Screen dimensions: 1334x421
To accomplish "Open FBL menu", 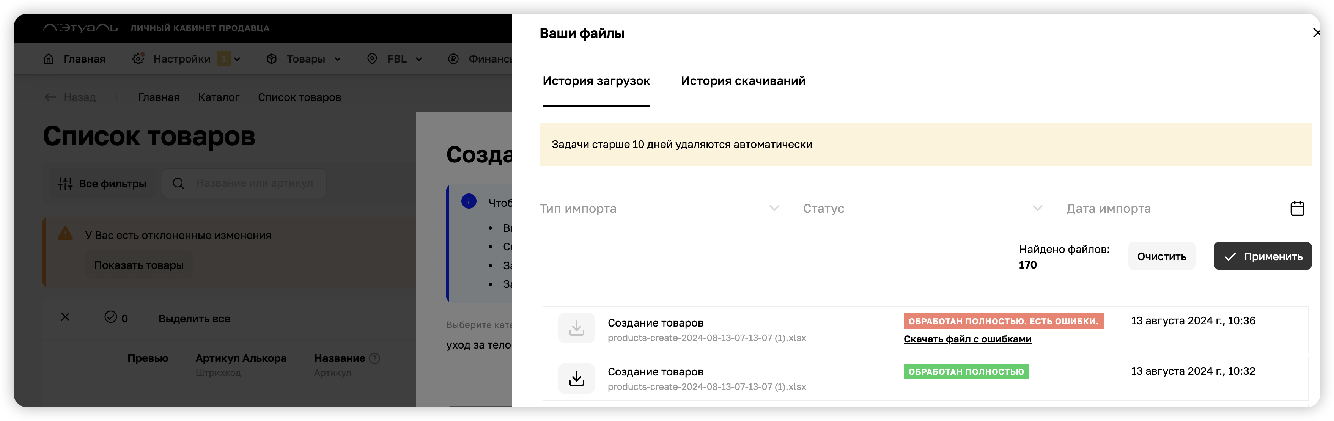I will pos(397,59).
